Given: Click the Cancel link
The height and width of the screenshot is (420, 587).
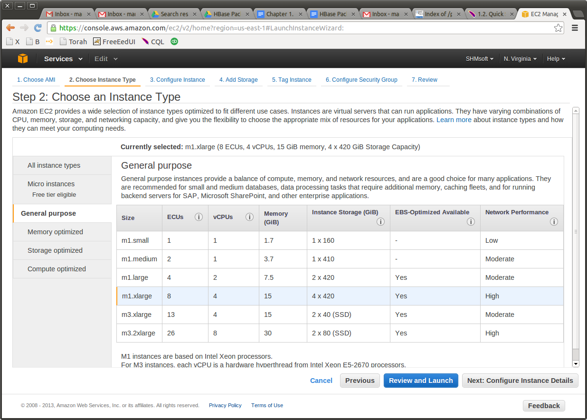Looking at the screenshot, I should point(321,381).
